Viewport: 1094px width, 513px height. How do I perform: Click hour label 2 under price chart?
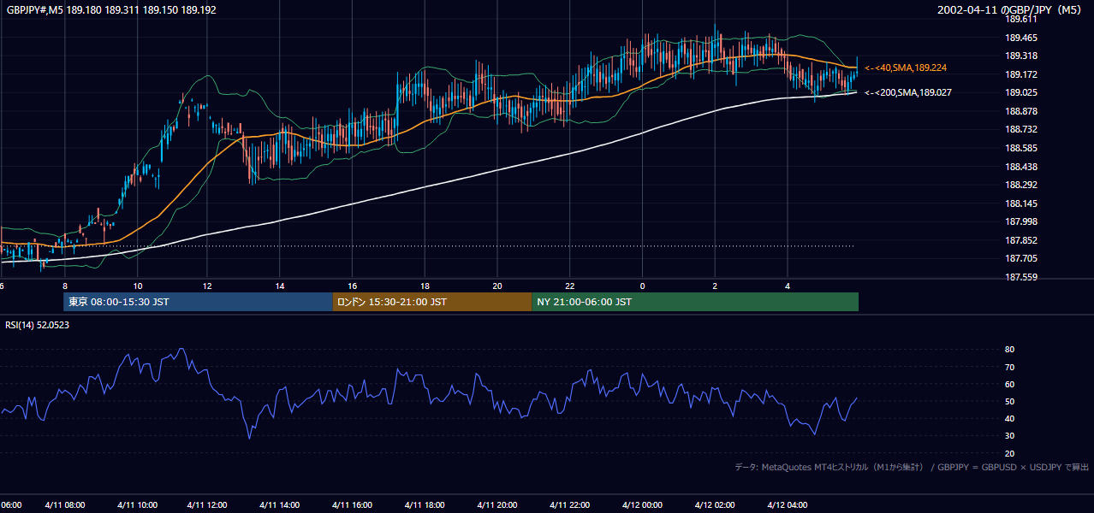[x=715, y=286]
